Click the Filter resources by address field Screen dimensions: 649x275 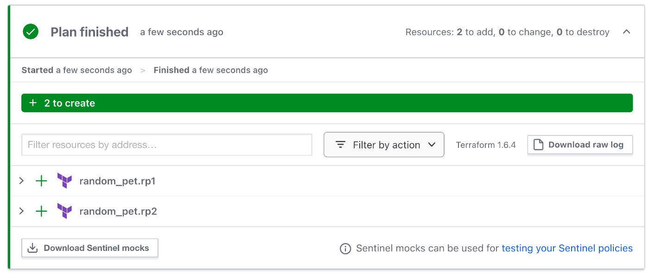[x=167, y=145]
